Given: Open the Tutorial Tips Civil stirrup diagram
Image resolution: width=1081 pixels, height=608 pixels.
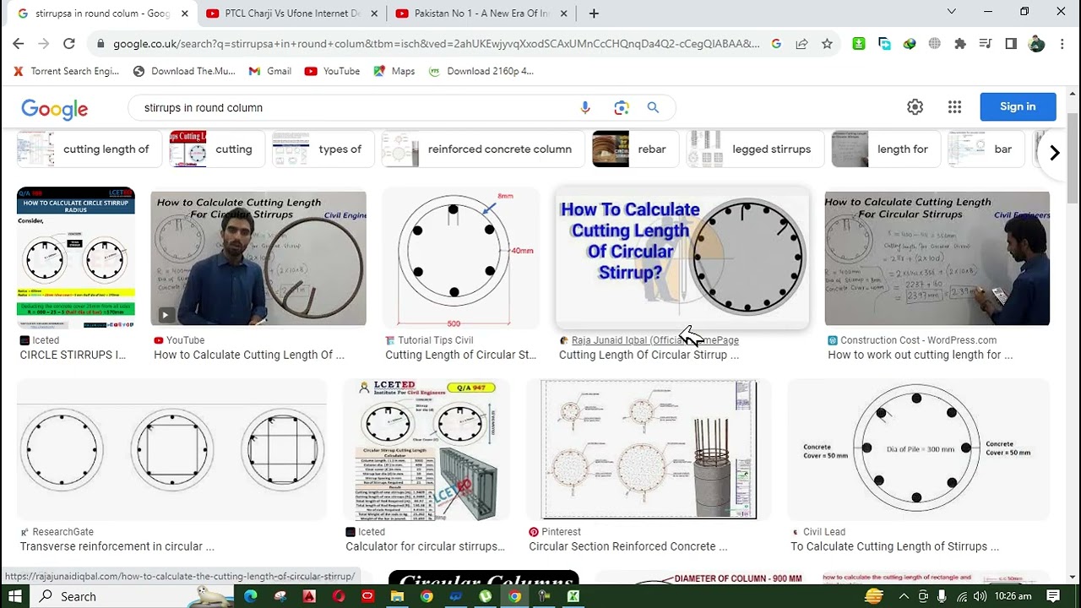Looking at the screenshot, I should pos(461,258).
